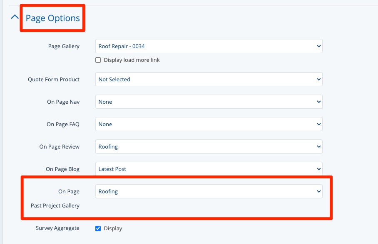
Task: Click the On Page Review label
Action: 59,146
